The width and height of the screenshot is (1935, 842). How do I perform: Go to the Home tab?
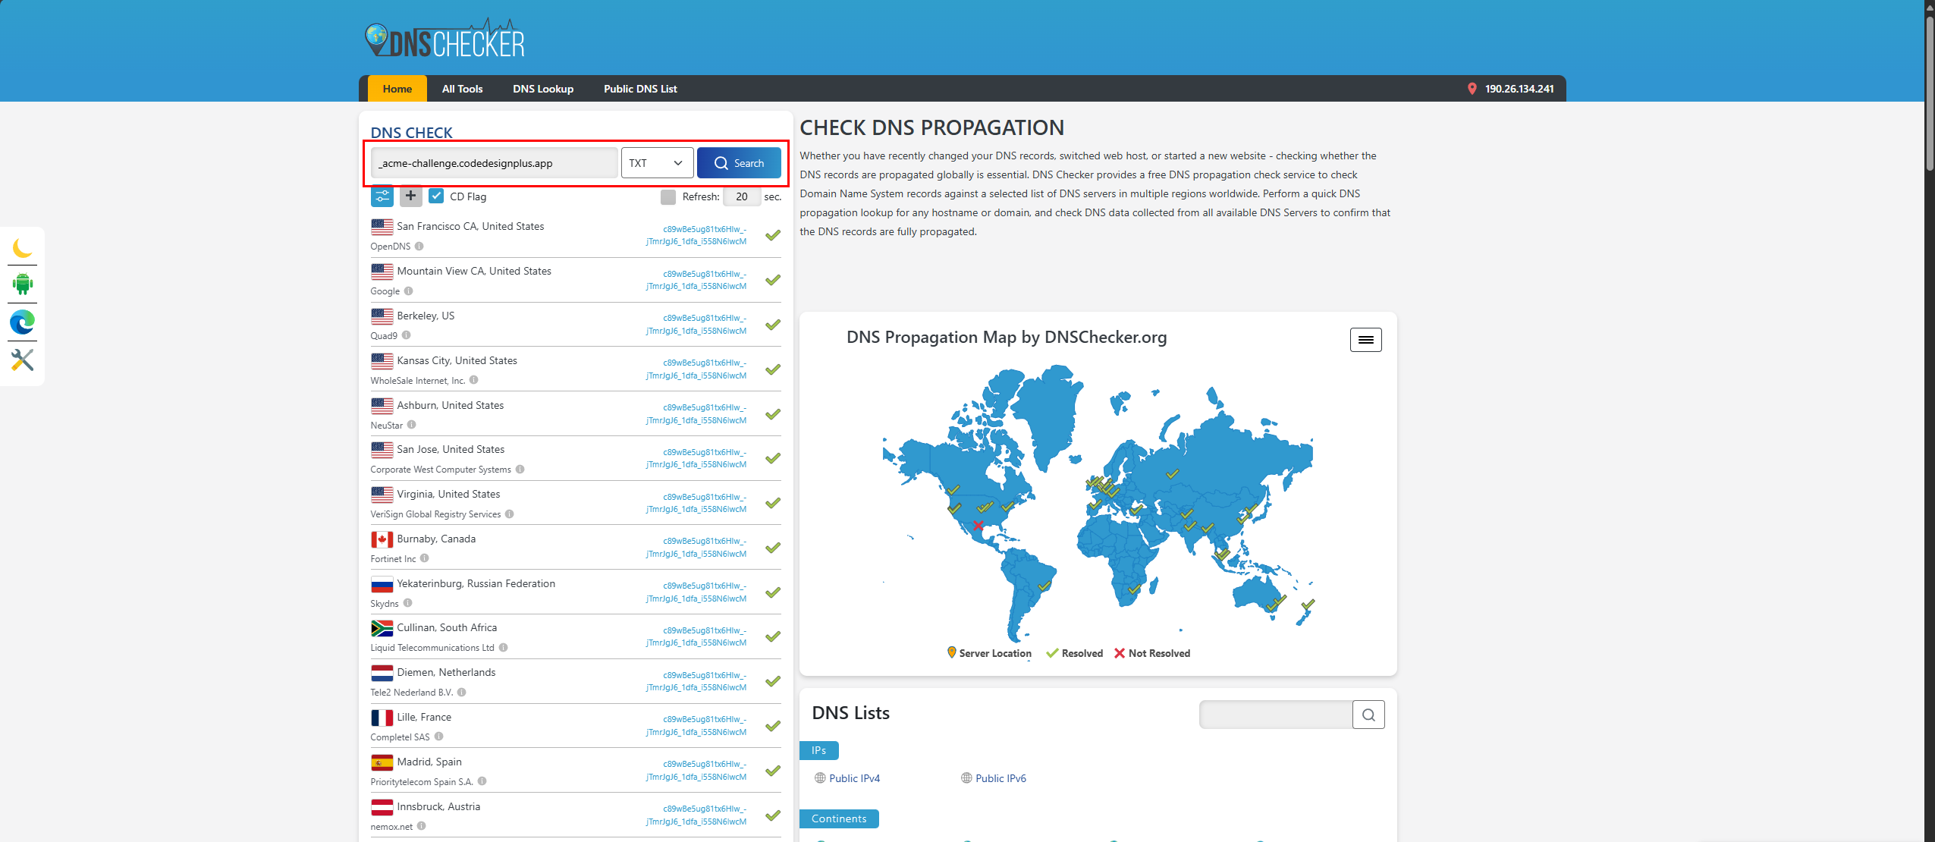pyautogui.click(x=397, y=89)
